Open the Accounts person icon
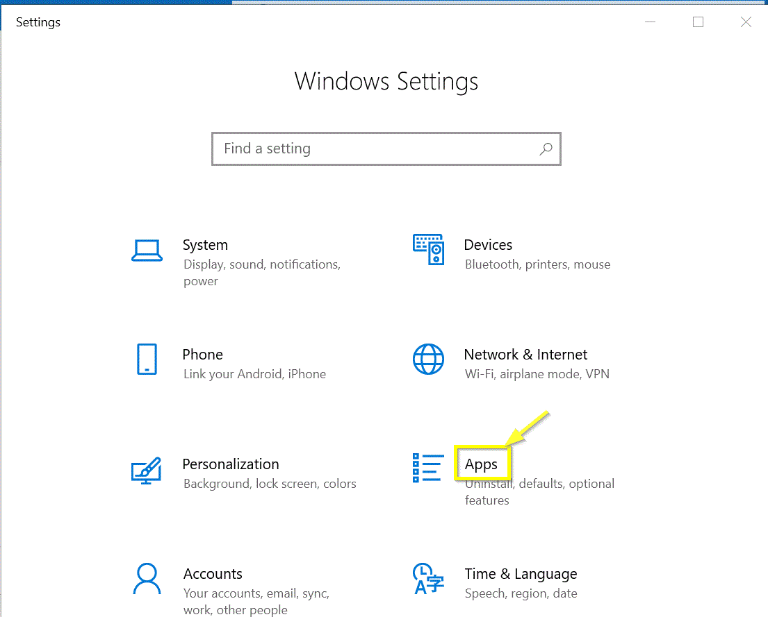The height and width of the screenshot is (617, 768). point(147,579)
